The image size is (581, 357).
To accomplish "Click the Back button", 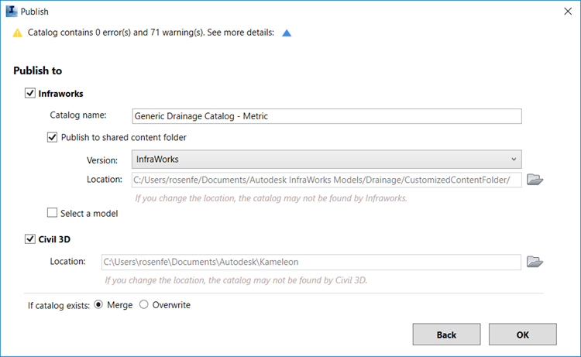I will [x=446, y=335].
